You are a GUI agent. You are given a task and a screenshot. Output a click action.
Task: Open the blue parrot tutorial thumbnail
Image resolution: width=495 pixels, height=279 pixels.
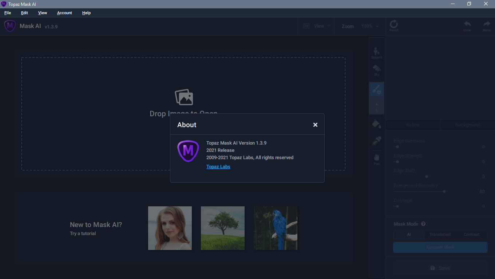[x=276, y=228]
